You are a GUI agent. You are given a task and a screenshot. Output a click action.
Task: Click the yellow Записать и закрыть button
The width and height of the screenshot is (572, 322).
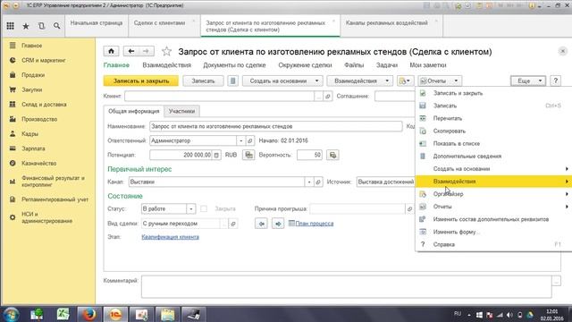pos(141,80)
